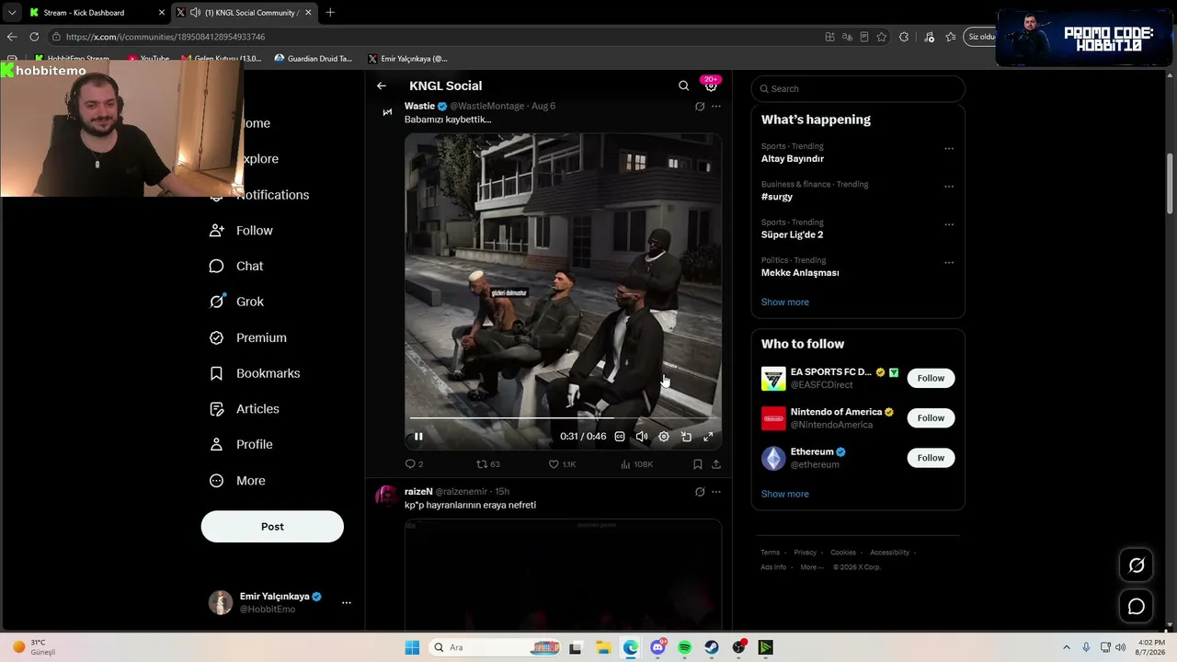Like Wastie's post with 1.1K likes

coord(562,464)
